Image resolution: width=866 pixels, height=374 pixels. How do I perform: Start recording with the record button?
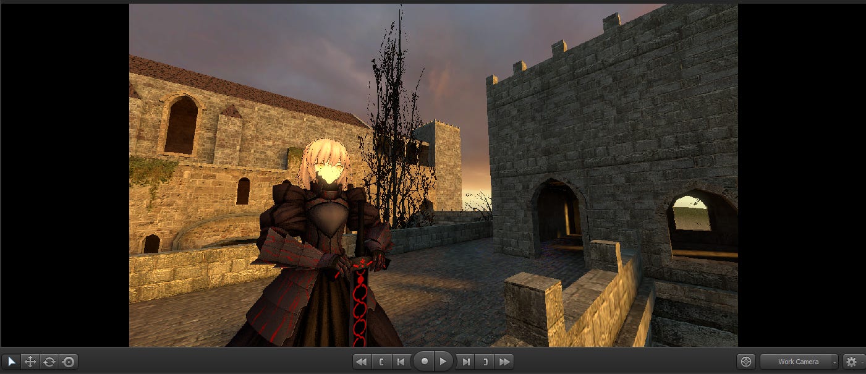pos(424,362)
